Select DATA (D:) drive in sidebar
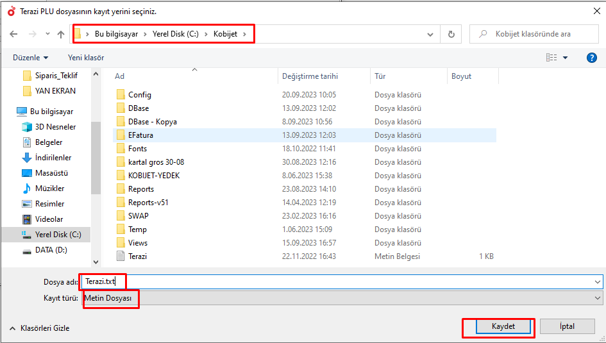The width and height of the screenshot is (606, 343). pos(45,250)
